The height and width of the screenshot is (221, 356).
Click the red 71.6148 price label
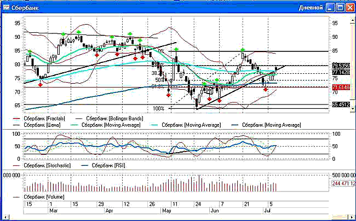341,88
